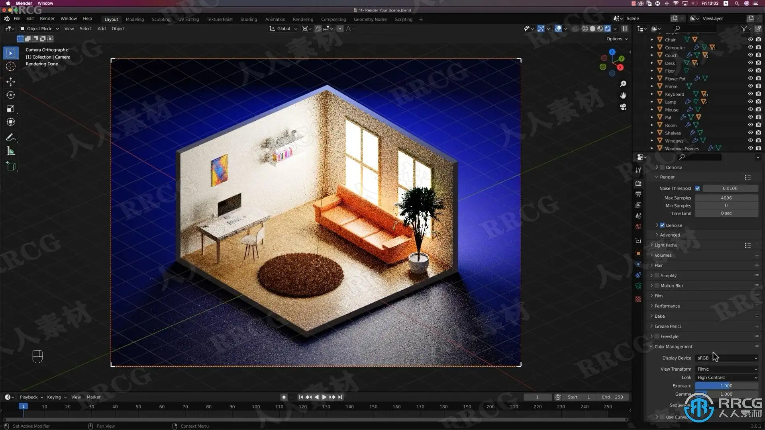Open the Keying popover in timeline

[57, 397]
